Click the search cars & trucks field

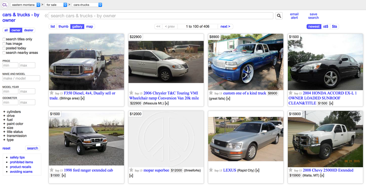pyautogui.click(x=161, y=16)
